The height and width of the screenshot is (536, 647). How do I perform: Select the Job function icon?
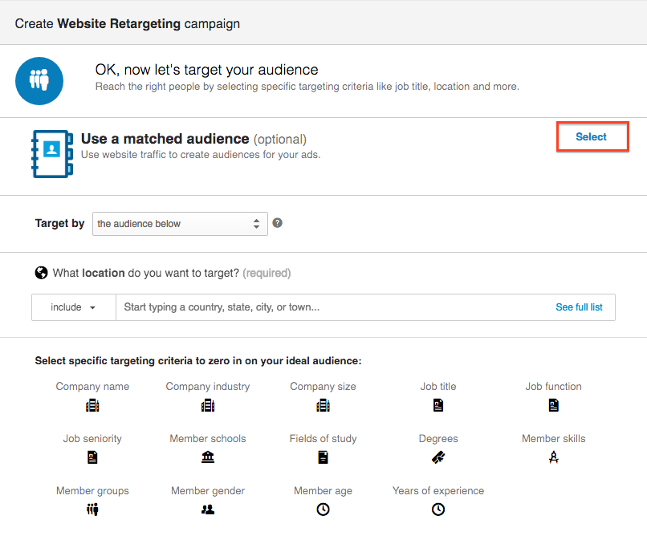click(x=553, y=406)
